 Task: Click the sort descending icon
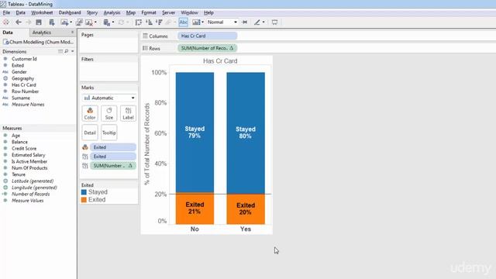159,22
